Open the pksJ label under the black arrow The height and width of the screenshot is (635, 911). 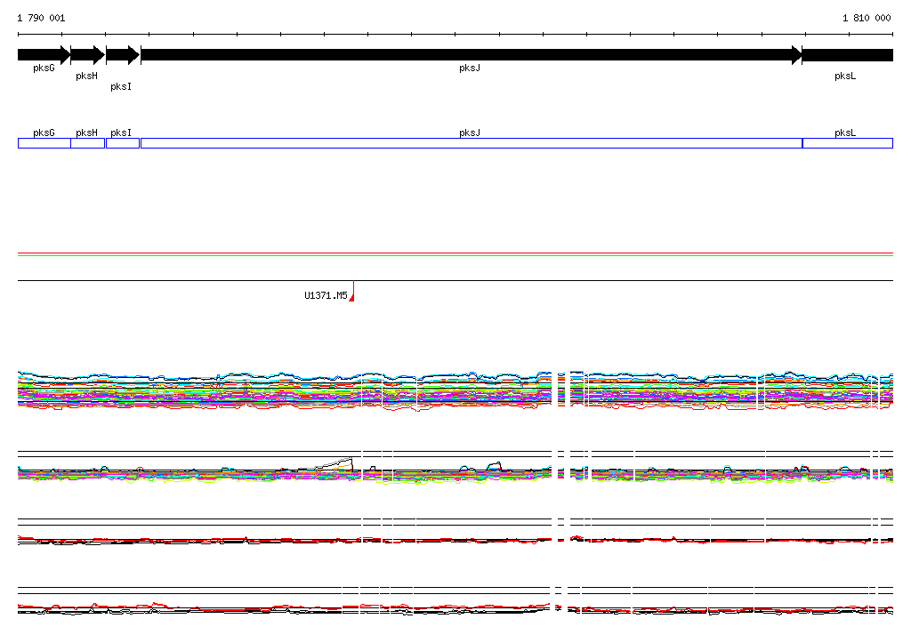click(470, 68)
